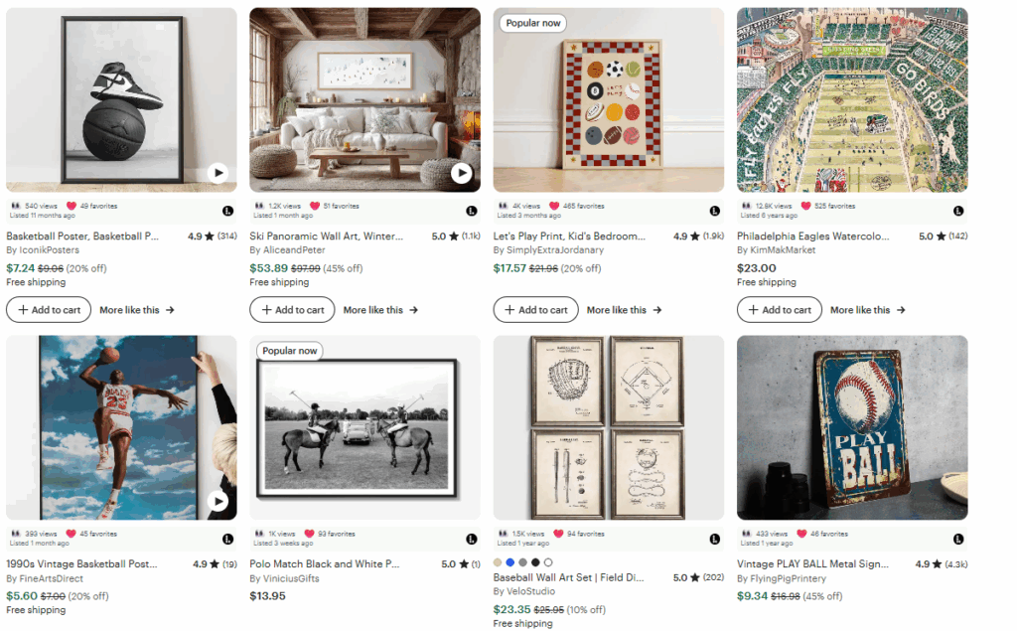
Task: Open the Polo Match Black and White thumbnail
Action: (x=364, y=427)
